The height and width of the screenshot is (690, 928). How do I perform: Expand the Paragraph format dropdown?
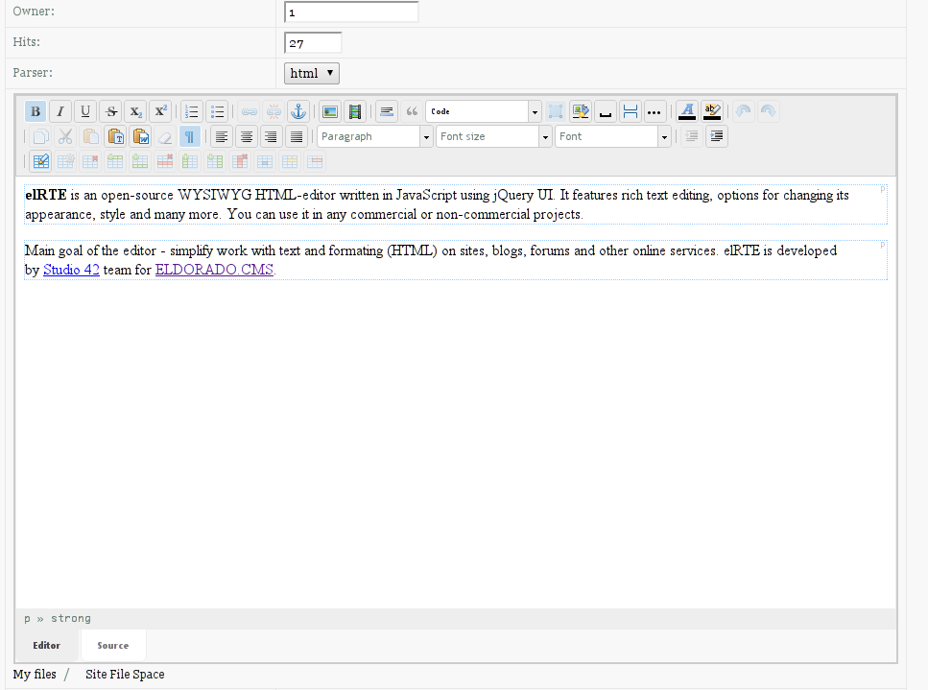coord(375,136)
